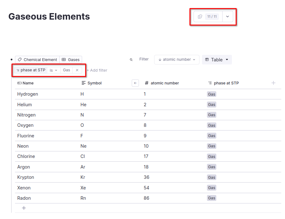
Task: Open the atomic number sort dropdown
Action: coord(177,60)
